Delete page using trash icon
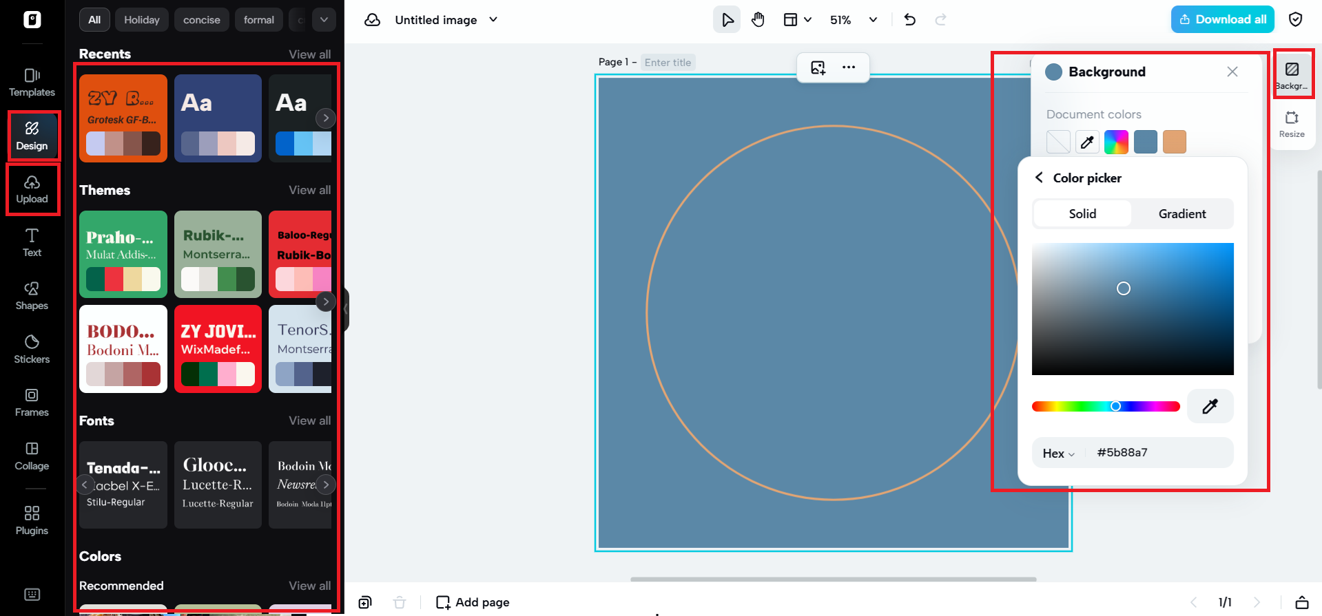This screenshot has height=616, width=1322. click(400, 603)
